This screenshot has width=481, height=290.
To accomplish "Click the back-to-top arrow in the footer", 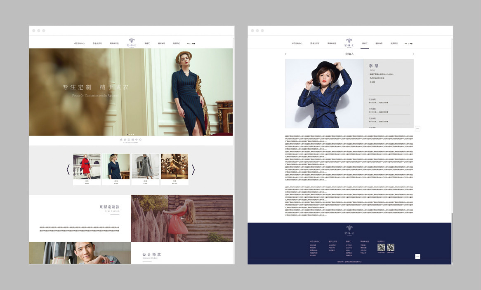I will [x=417, y=256].
